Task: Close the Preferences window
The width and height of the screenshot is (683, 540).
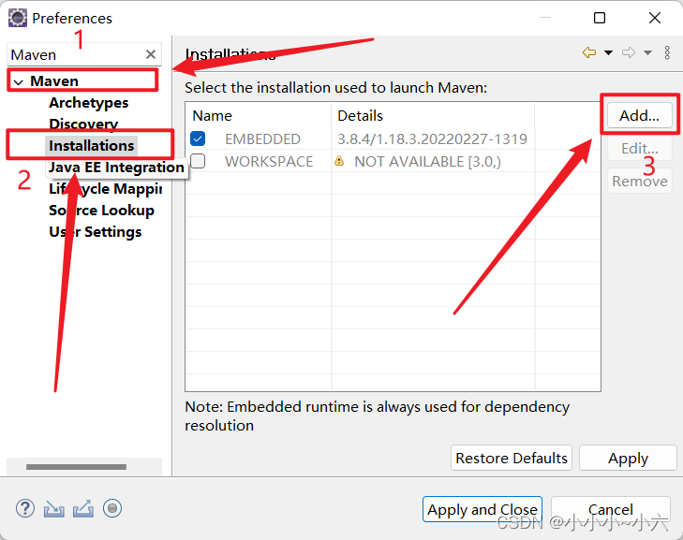Action: point(655,18)
